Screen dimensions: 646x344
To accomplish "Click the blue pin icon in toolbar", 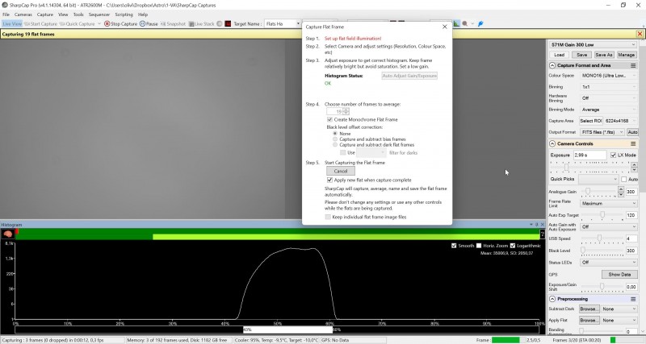I will pyautogui.click(x=480, y=24).
